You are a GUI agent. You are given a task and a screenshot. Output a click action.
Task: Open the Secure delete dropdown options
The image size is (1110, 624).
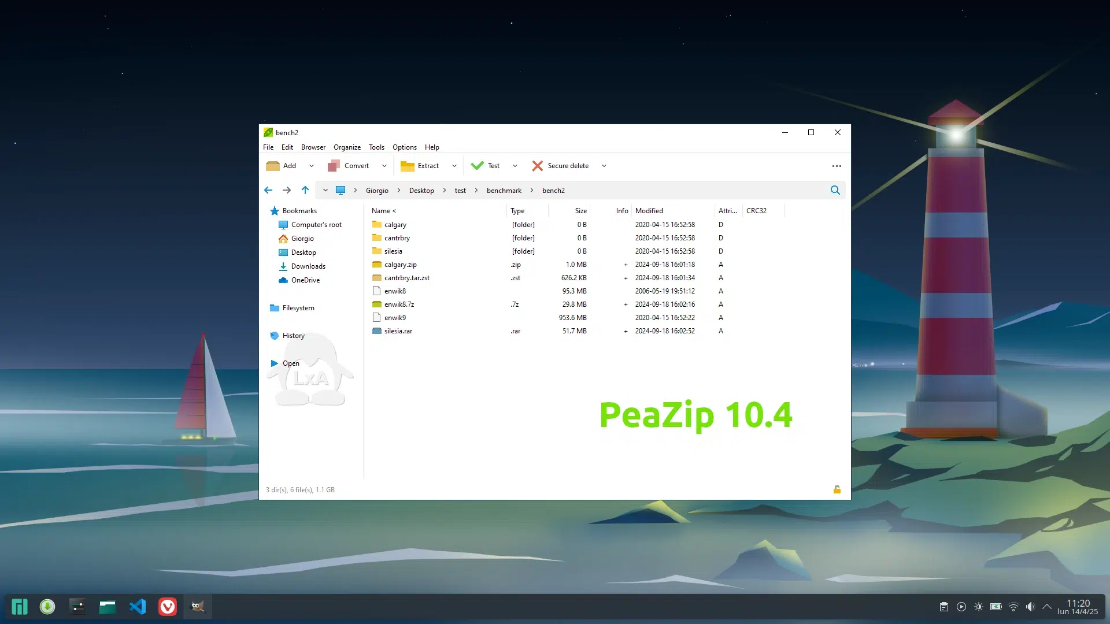tap(604, 166)
